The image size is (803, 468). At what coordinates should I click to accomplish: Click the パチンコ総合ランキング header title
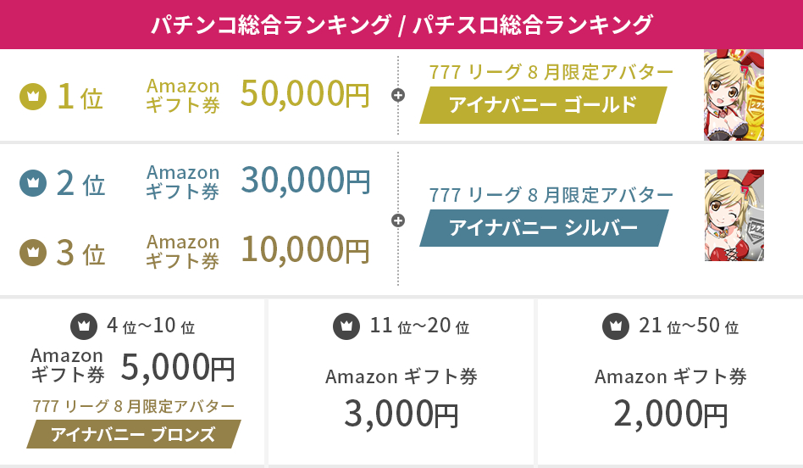click(x=269, y=25)
